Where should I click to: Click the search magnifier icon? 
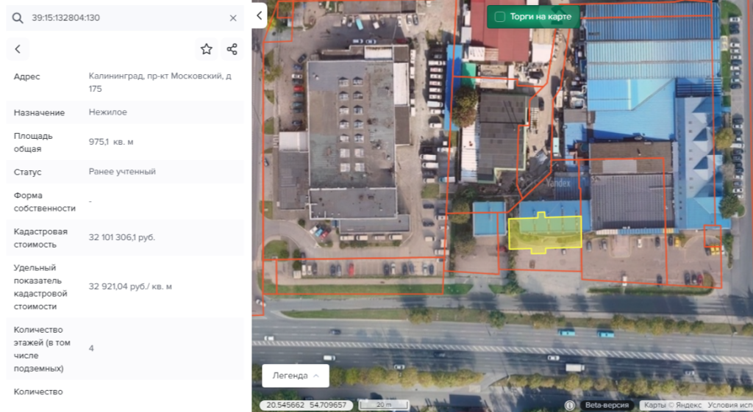click(x=18, y=18)
